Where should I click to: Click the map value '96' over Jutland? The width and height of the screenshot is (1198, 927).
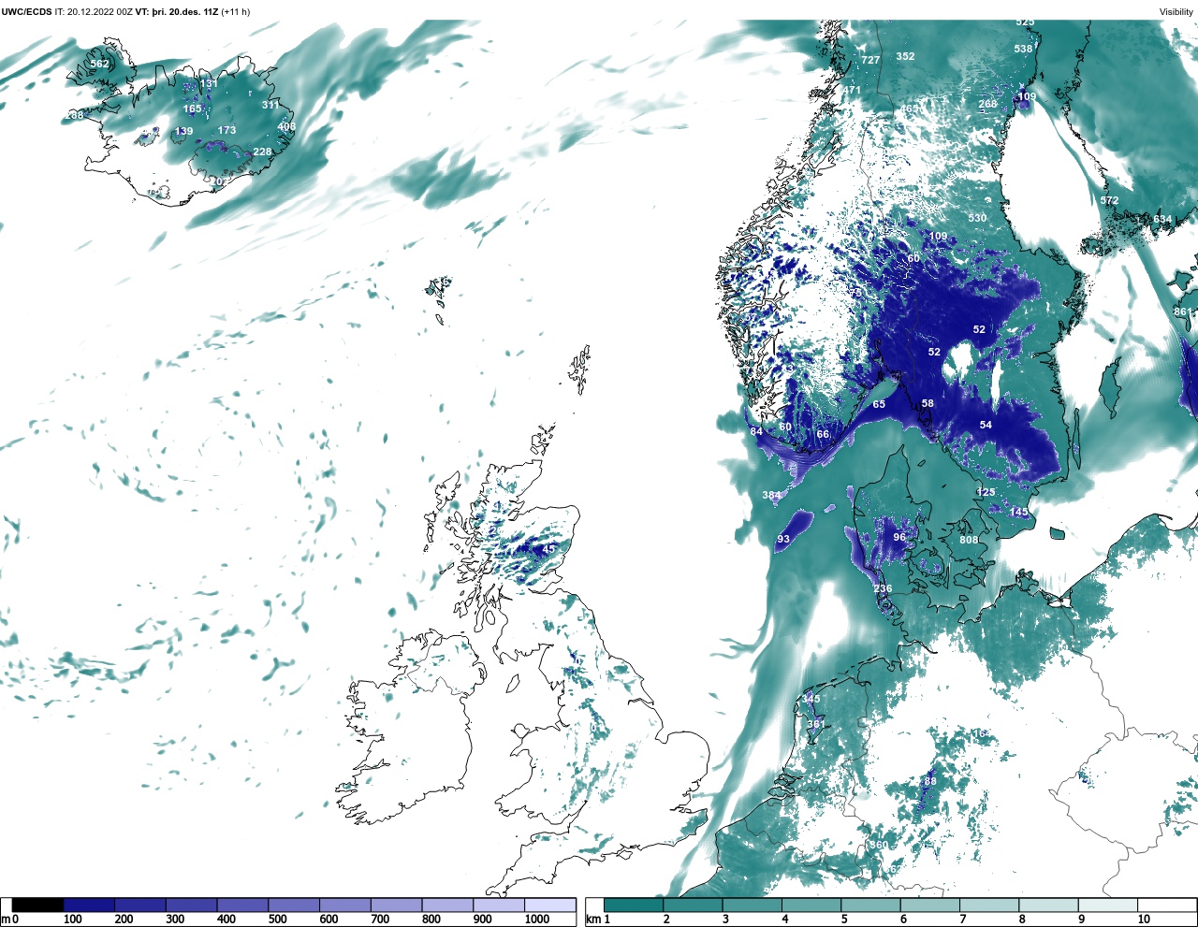pyautogui.click(x=899, y=538)
